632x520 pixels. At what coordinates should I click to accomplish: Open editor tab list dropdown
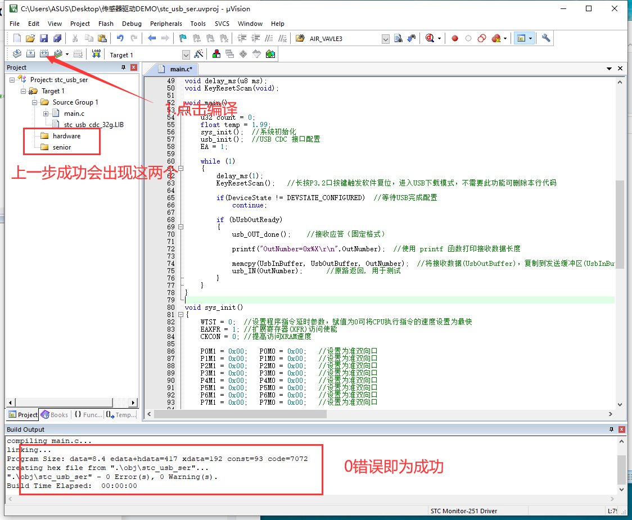click(x=609, y=69)
